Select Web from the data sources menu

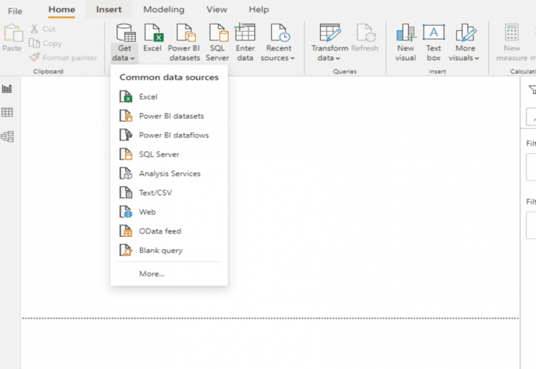pos(148,212)
